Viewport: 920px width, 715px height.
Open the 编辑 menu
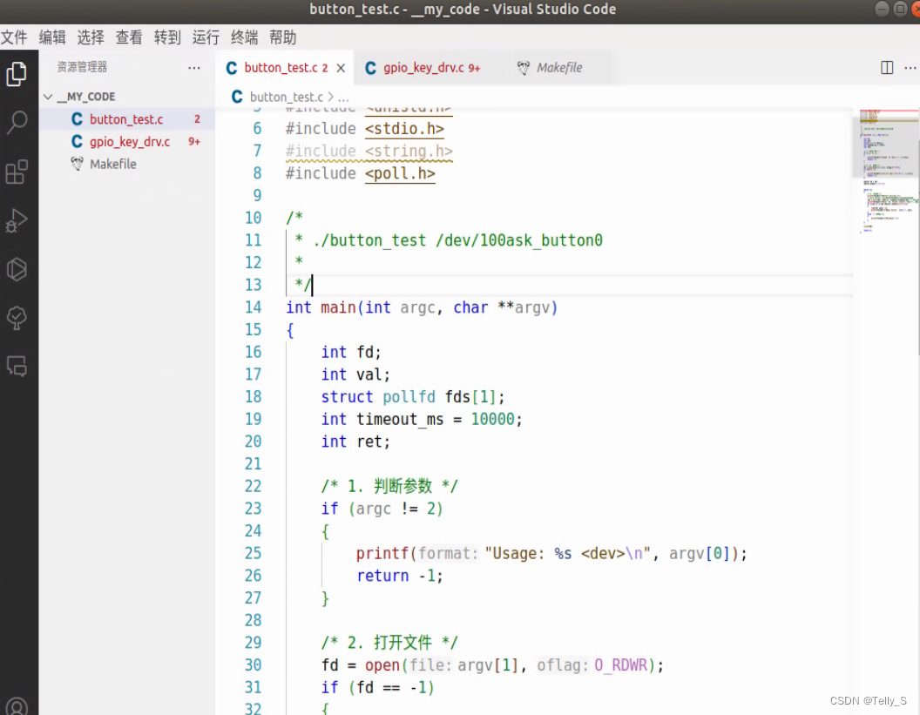click(52, 37)
